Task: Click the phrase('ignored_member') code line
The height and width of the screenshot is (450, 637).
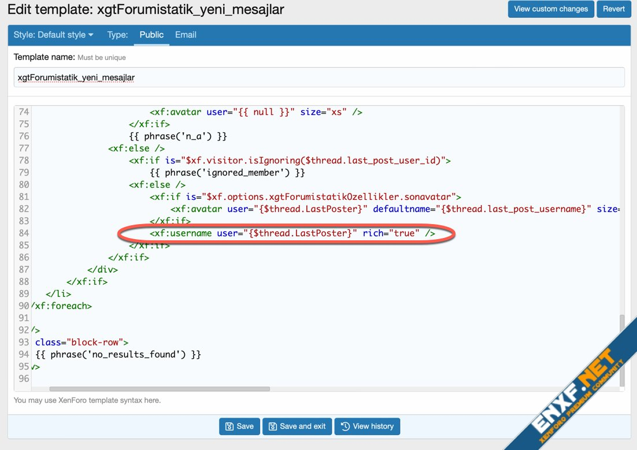Action: [227, 173]
